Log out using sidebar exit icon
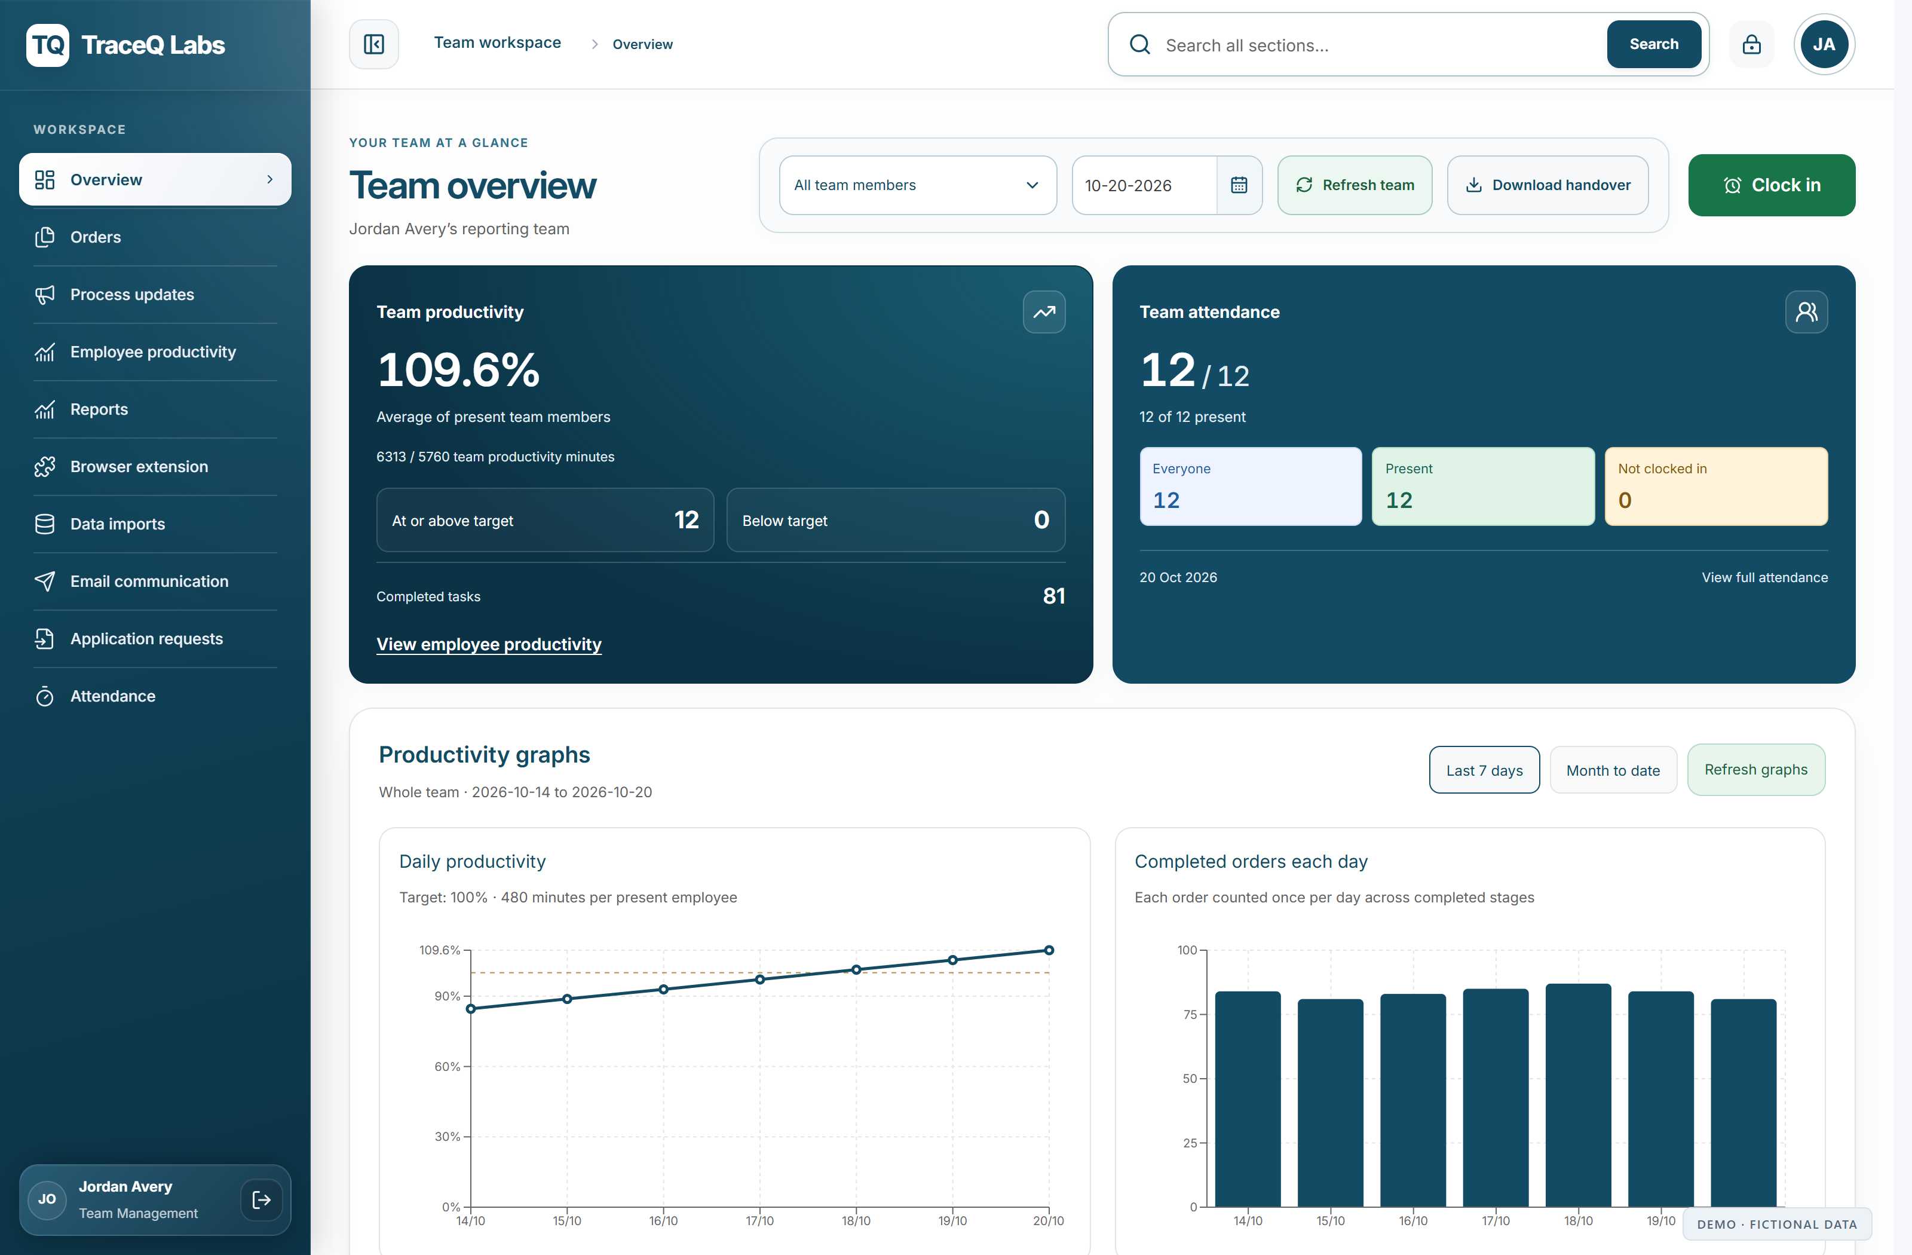This screenshot has height=1255, width=1912. 261,1199
